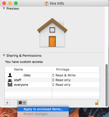Choose Revert changes menu item
Image resolution: width=109 pixels, height=117 pixels.
(x=43, y=114)
